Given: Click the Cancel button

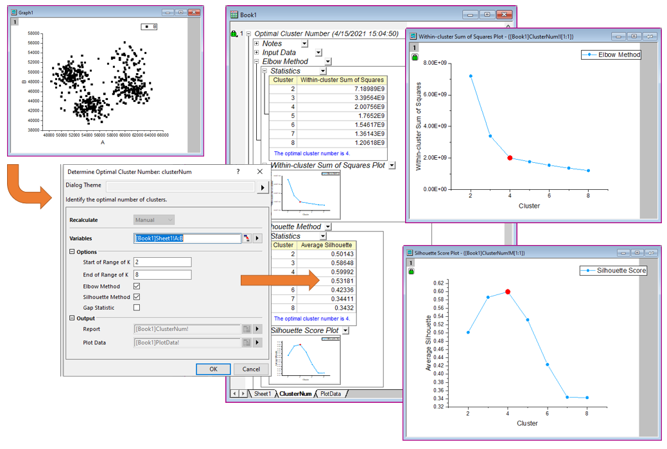Looking at the screenshot, I should 251,369.
